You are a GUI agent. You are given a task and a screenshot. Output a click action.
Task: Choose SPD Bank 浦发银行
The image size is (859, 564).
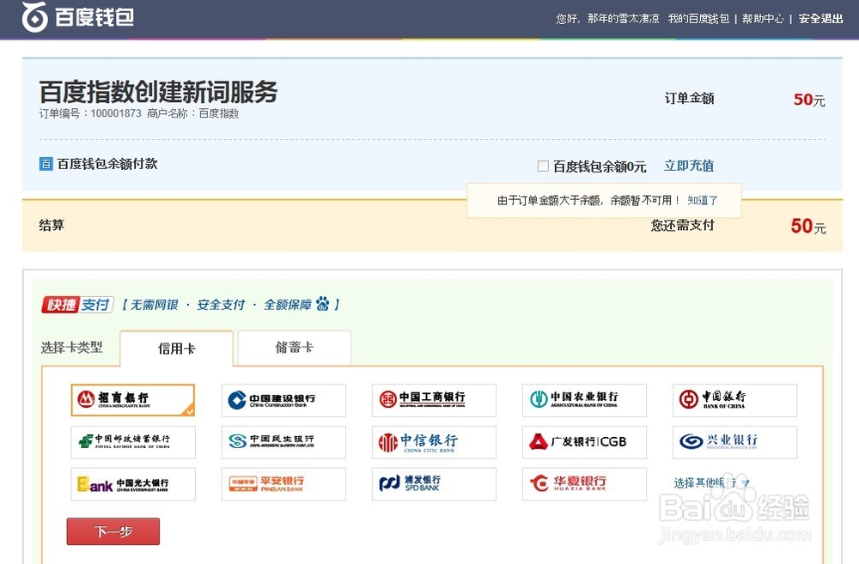click(x=434, y=484)
